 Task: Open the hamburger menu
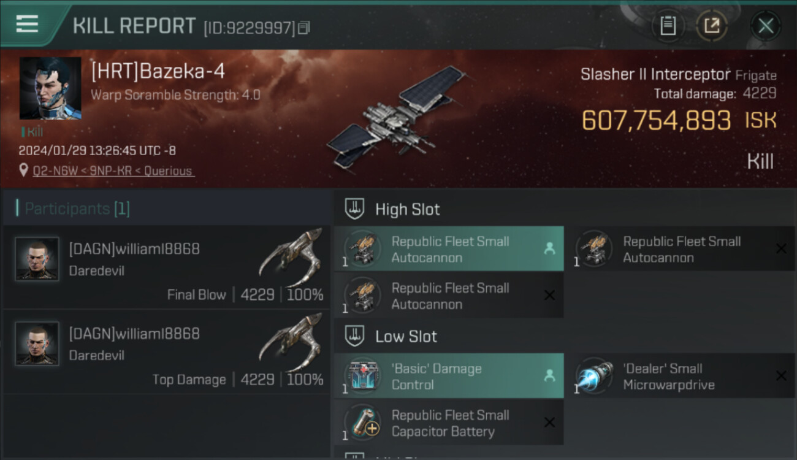tap(27, 24)
